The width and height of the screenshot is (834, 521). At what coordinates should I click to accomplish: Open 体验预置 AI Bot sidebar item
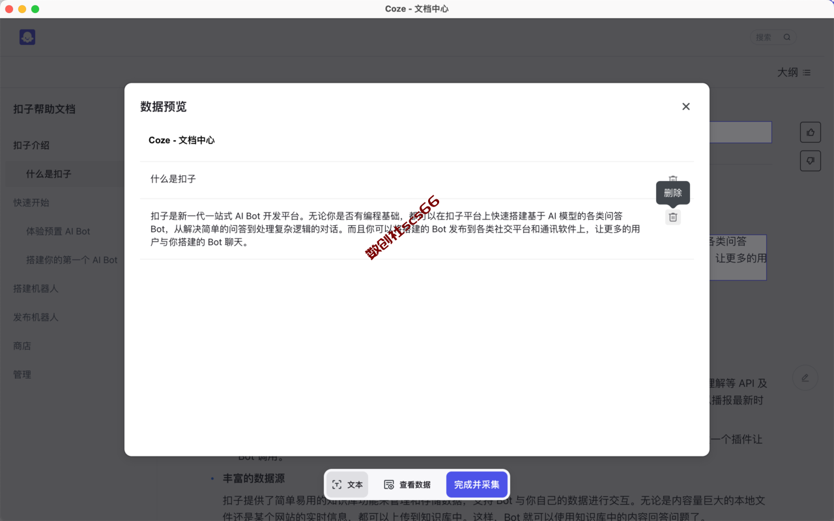(58, 231)
